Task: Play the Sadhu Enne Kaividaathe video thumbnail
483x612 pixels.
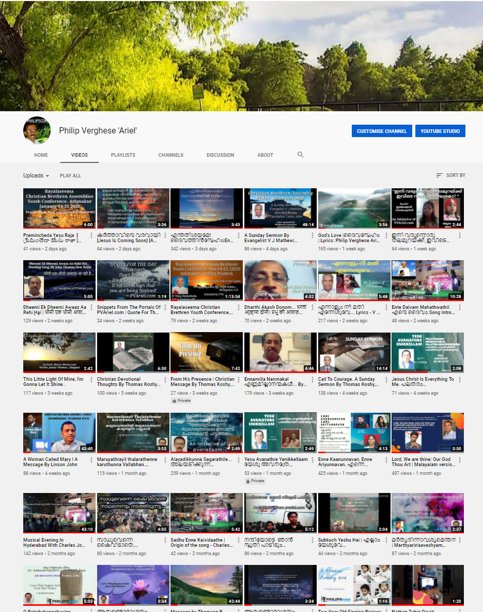Action: click(x=206, y=513)
